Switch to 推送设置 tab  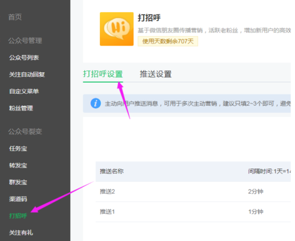(x=155, y=74)
